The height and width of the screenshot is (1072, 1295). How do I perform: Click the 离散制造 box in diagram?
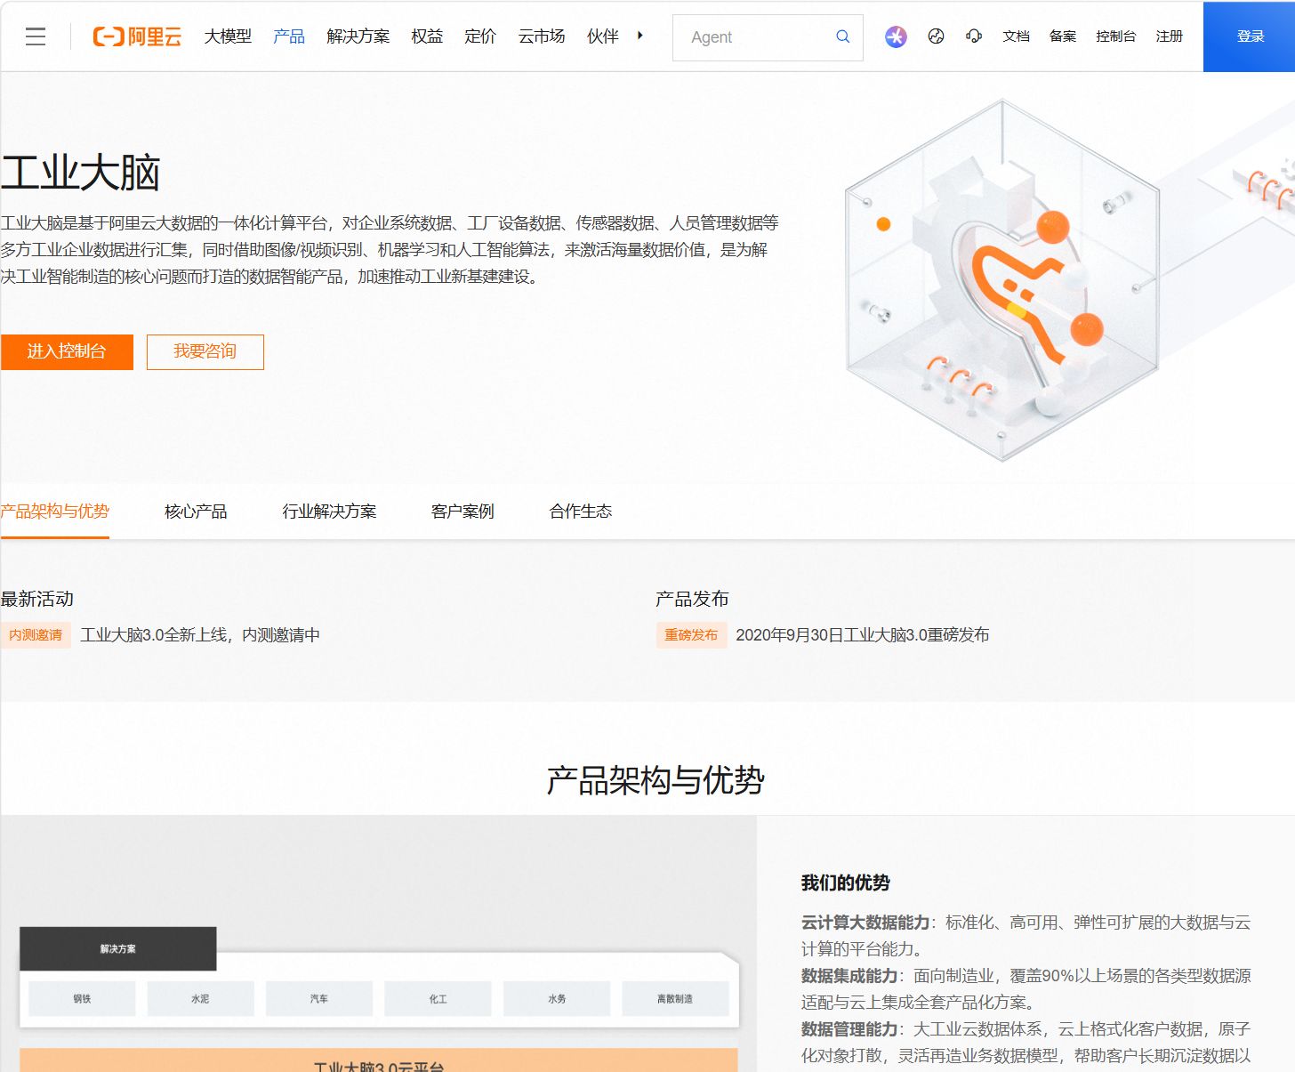click(675, 999)
